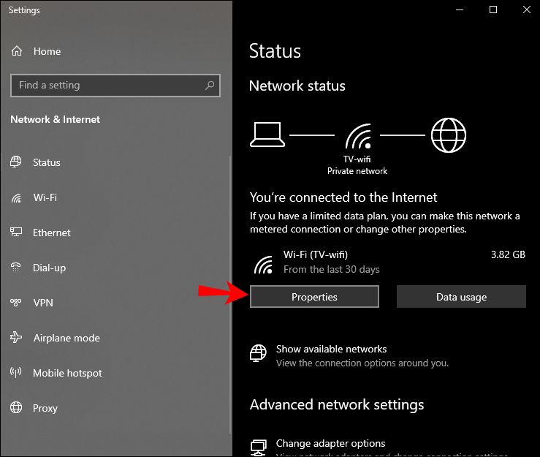The height and width of the screenshot is (457, 540).
Task: Select Status in the sidebar
Action: click(47, 162)
